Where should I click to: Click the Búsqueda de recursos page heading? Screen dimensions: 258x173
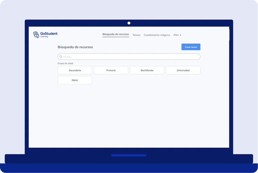75,47
